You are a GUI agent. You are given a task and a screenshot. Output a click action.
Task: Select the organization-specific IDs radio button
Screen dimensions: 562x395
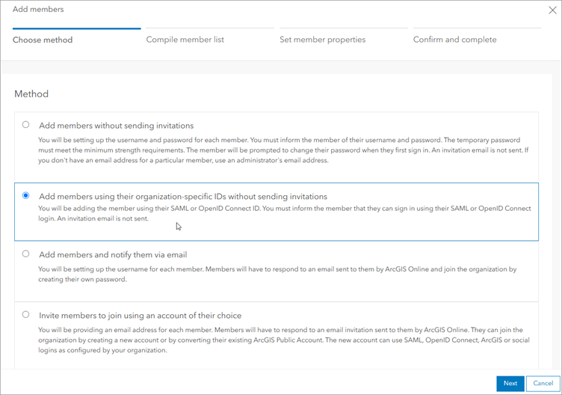tap(25, 196)
